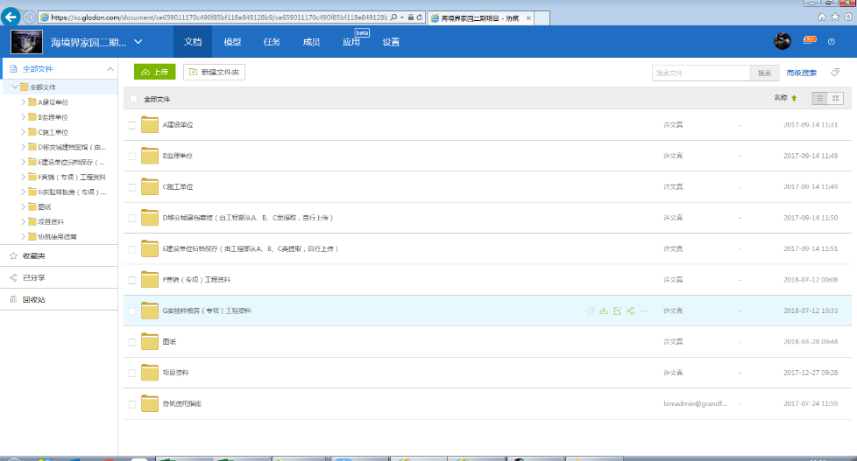The height and width of the screenshot is (461, 857).
Task: Open the 成员 tab
Action: (x=311, y=42)
